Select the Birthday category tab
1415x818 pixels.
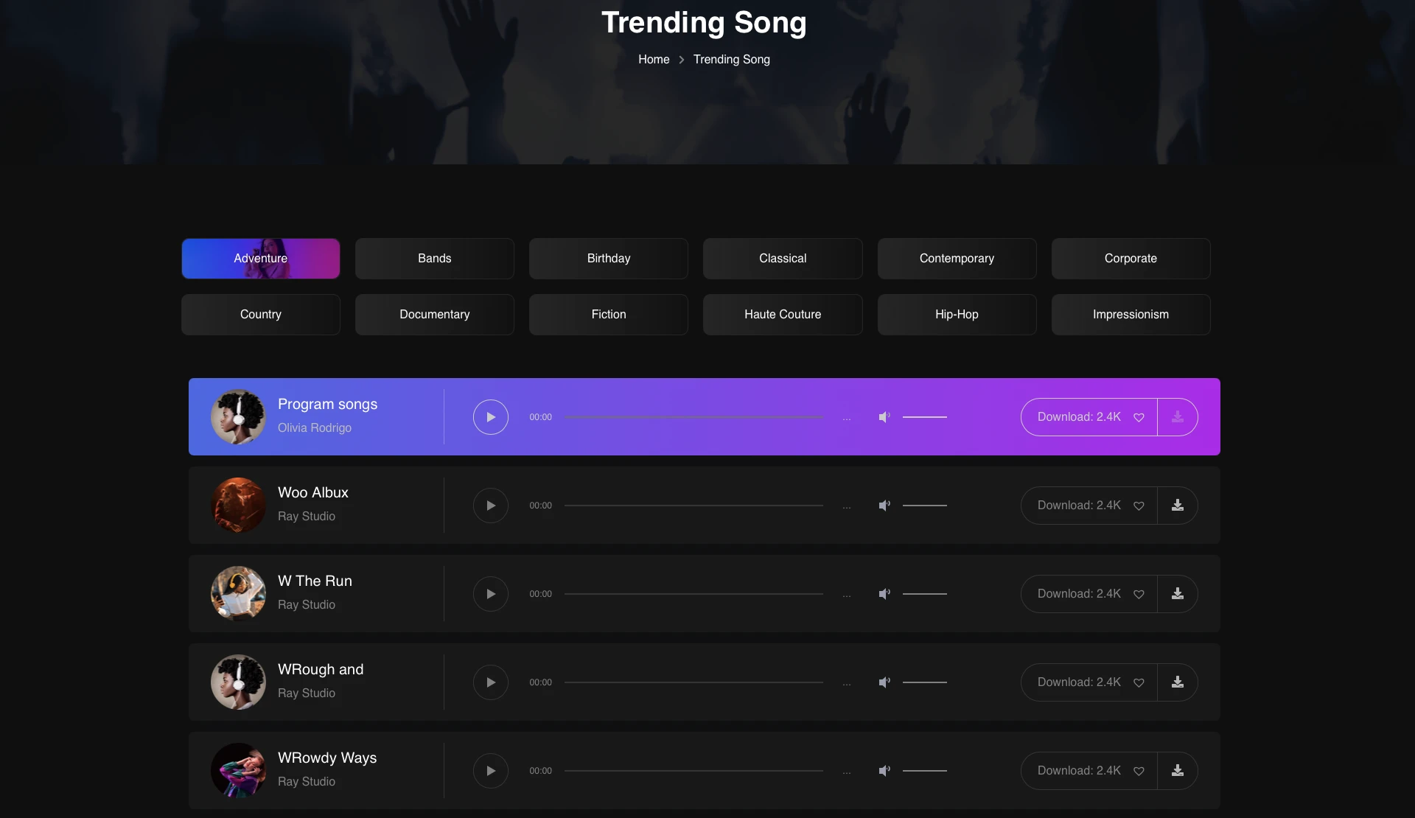click(x=609, y=259)
